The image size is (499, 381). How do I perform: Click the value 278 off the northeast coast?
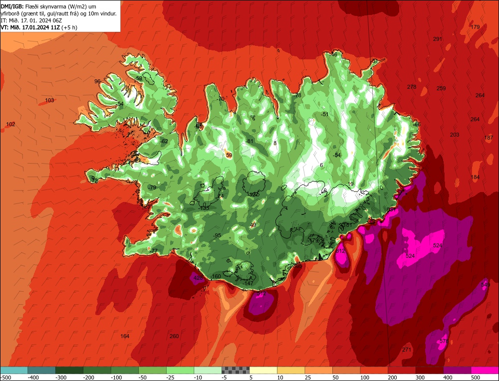point(412,87)
